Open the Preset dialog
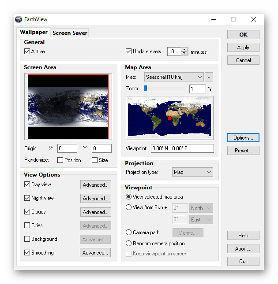The image size is (278, 284). (x=243, y=151)
